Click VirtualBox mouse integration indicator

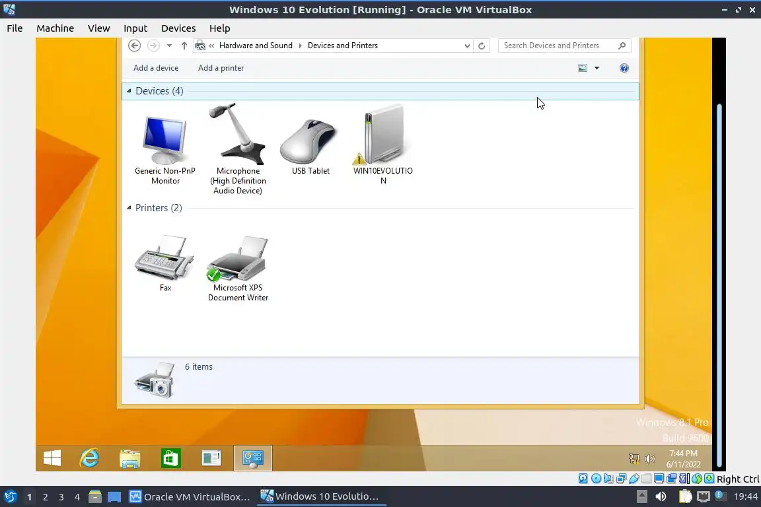[697, 479]
